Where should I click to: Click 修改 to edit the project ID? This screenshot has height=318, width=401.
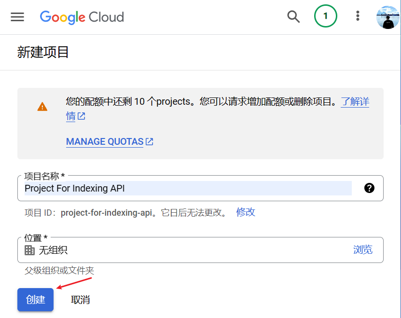246,212
